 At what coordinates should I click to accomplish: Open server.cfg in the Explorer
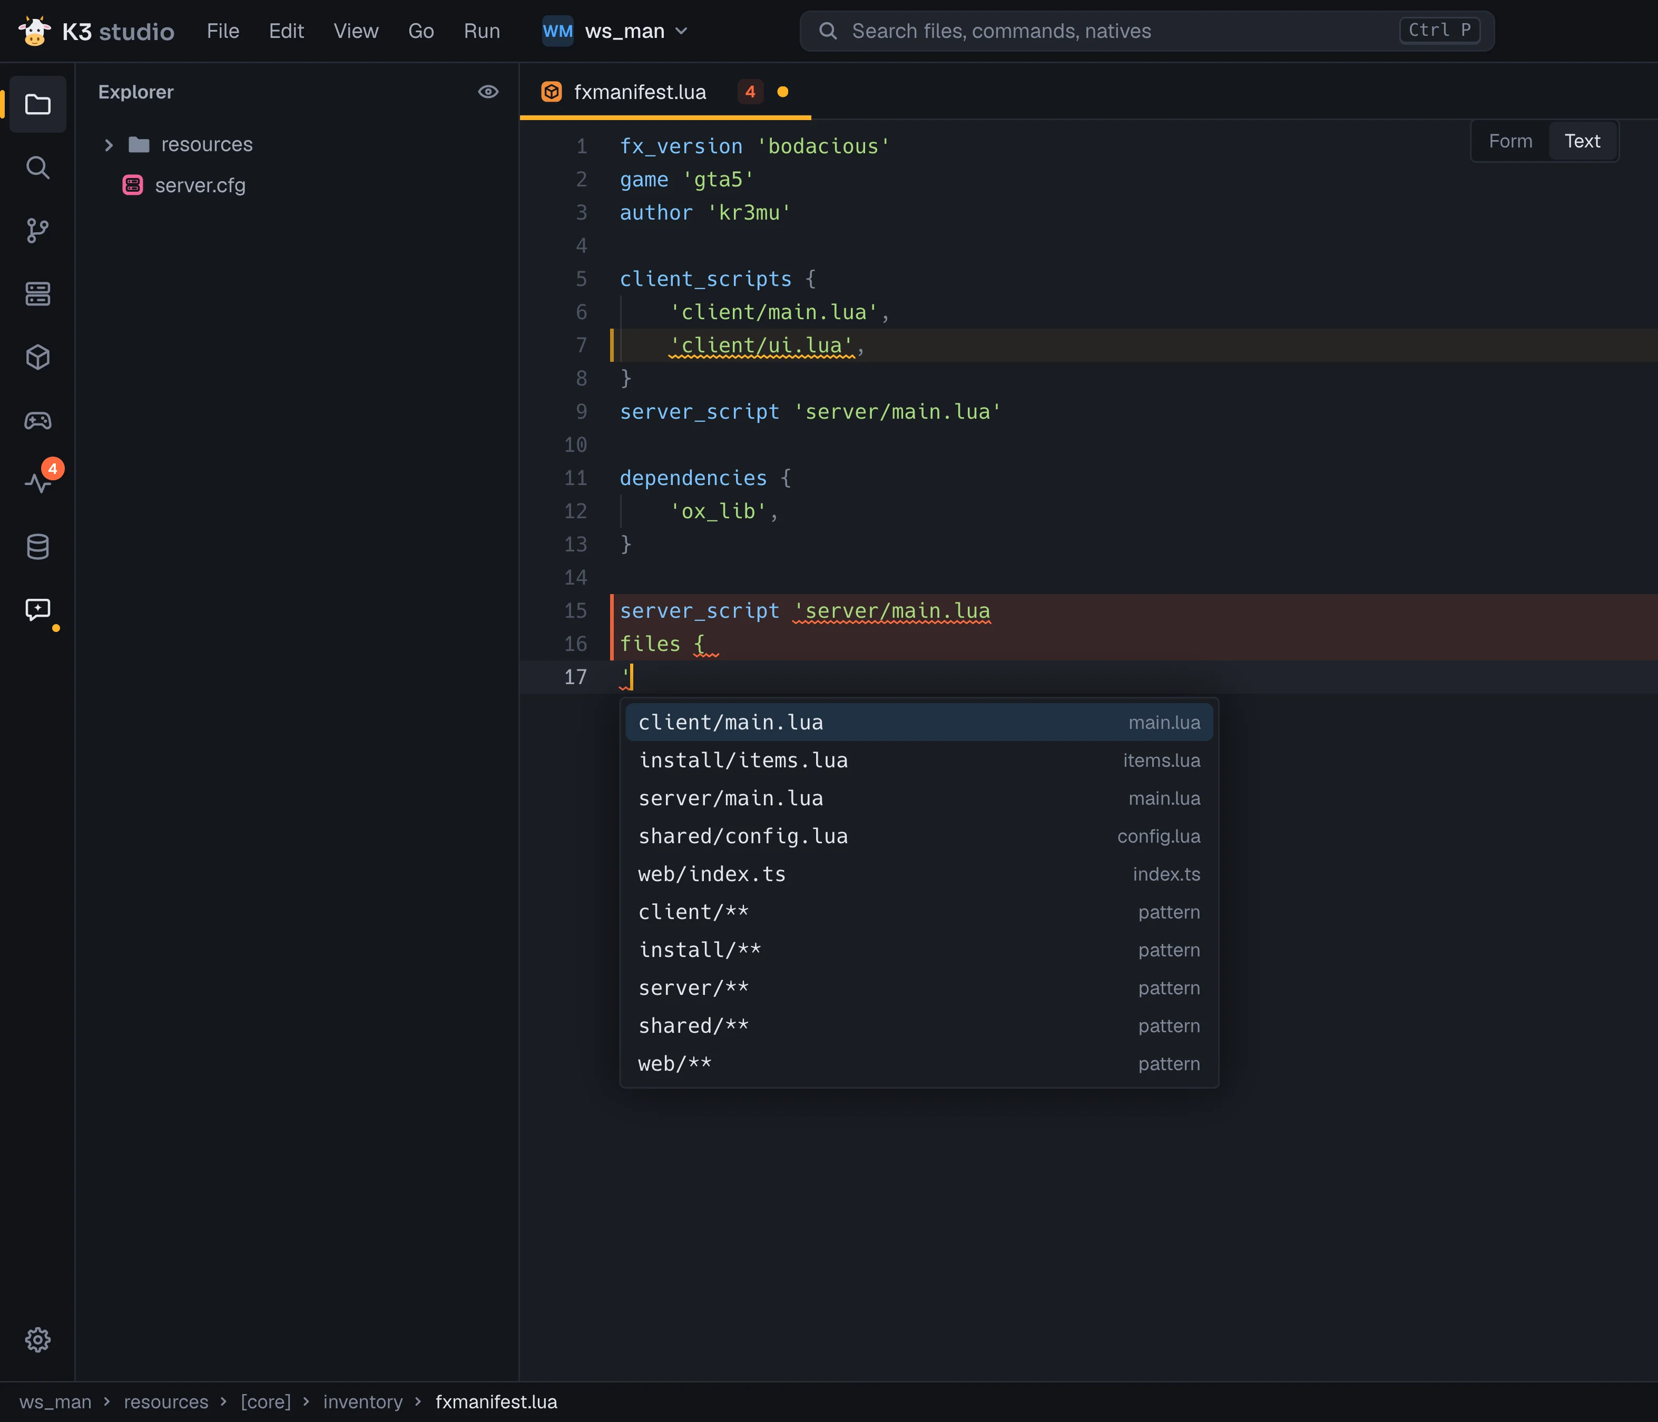pyautogui.click(x=298, y=185)
